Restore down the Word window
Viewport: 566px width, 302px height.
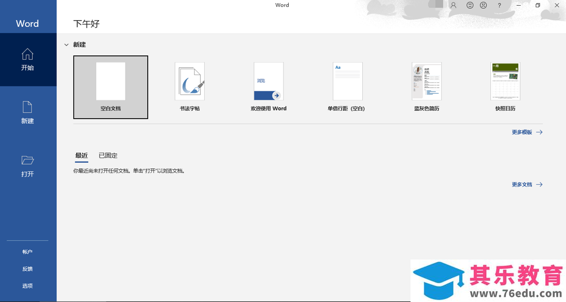(538, 5)
